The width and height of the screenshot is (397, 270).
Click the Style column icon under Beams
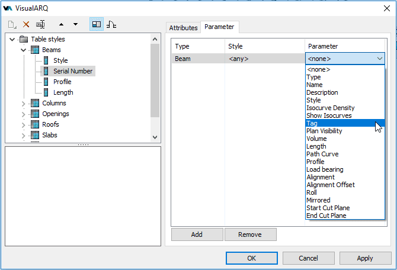pyautogui.click(x=46, y=60)
